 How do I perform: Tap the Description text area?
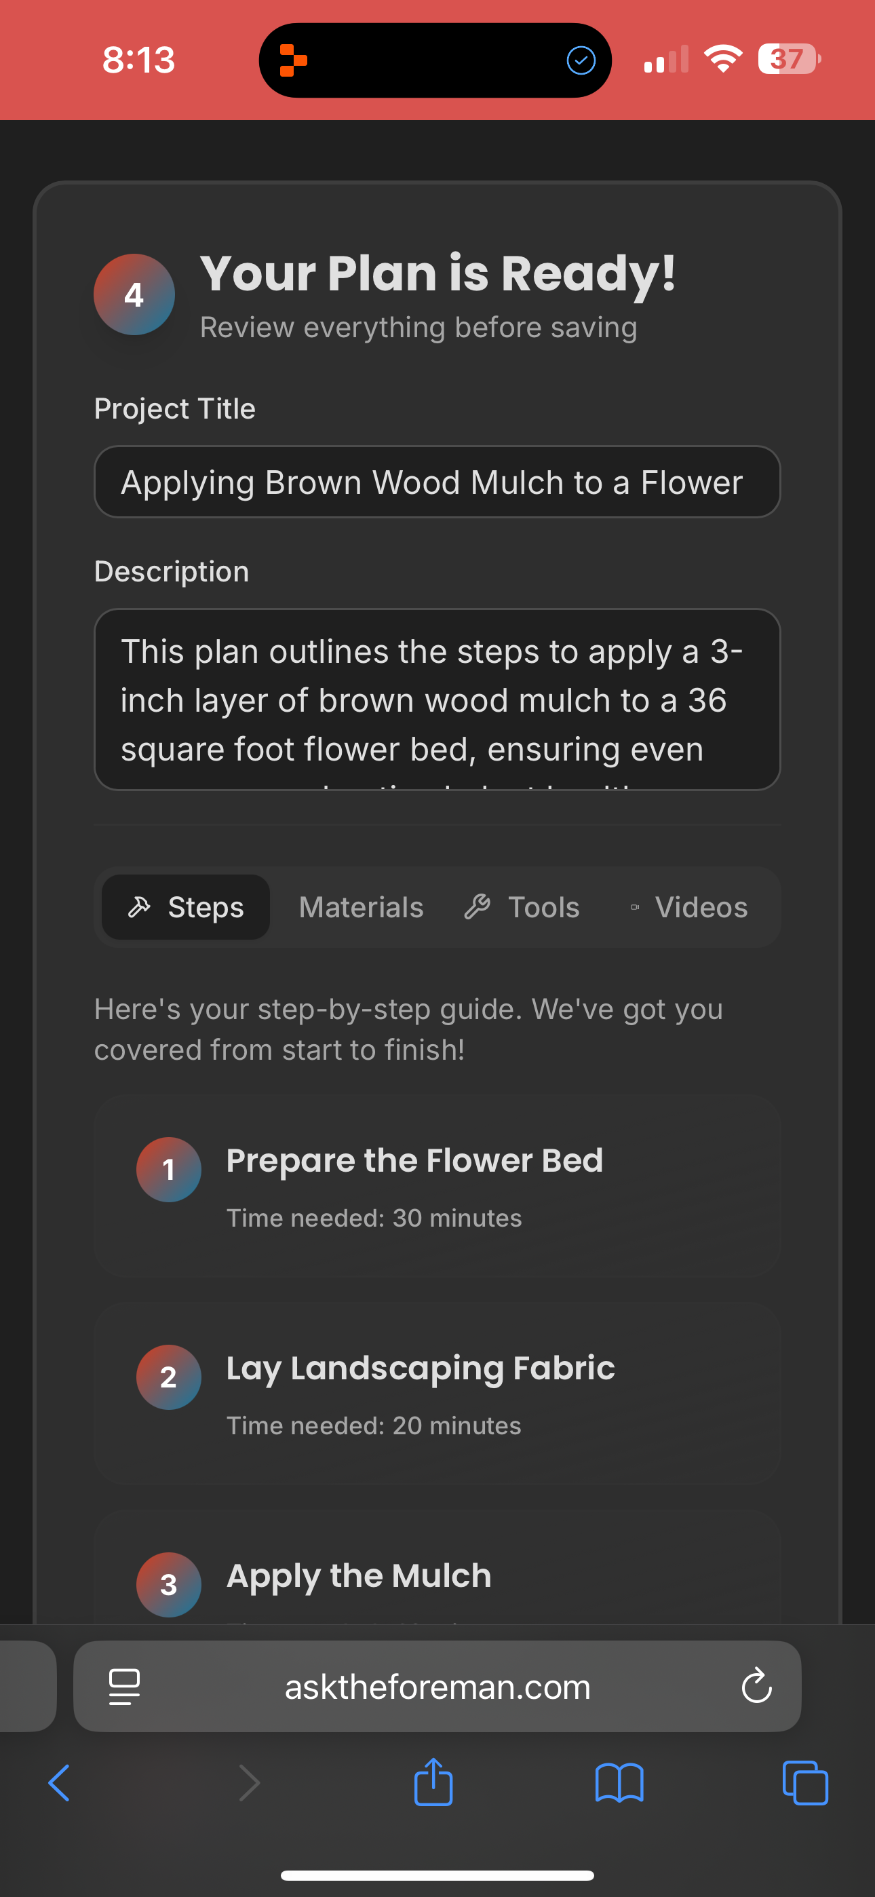click(x=437, y=700)
